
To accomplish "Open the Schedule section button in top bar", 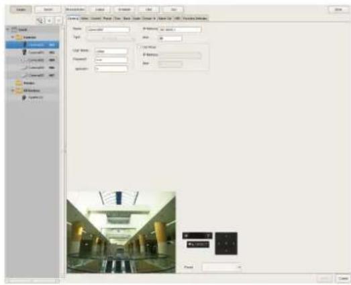I will tap(124, 9).
